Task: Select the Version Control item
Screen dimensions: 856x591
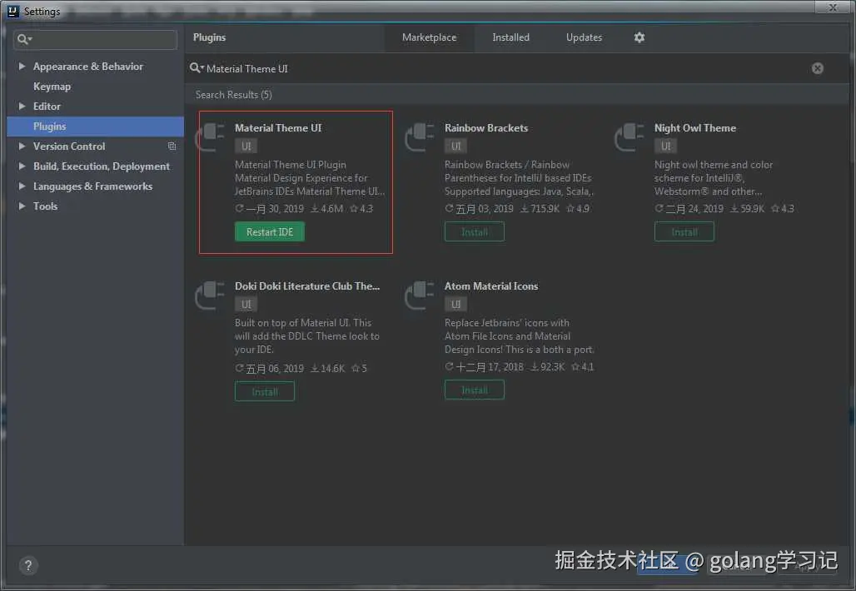Action: click(x=69, y=147)
